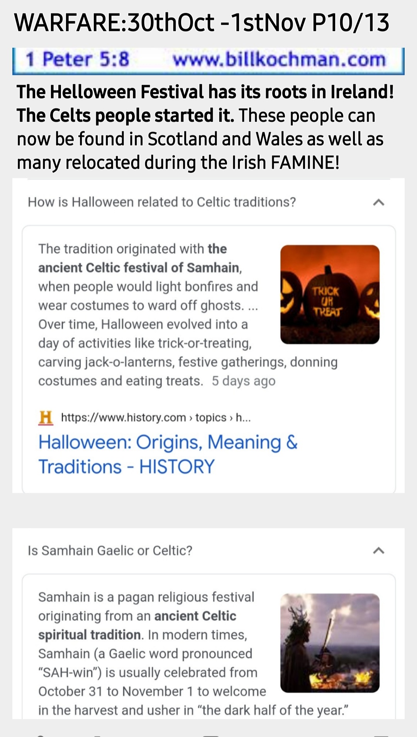This screenshot has height=737, width=417.
Task: Click the www.billkochman.com banner address
Action: [x=279, y=60]
